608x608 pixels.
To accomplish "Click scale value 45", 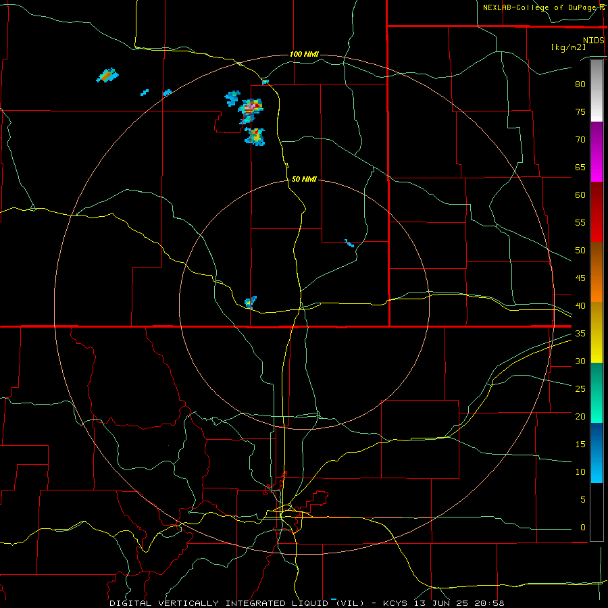I will click(x=580, y=278).
